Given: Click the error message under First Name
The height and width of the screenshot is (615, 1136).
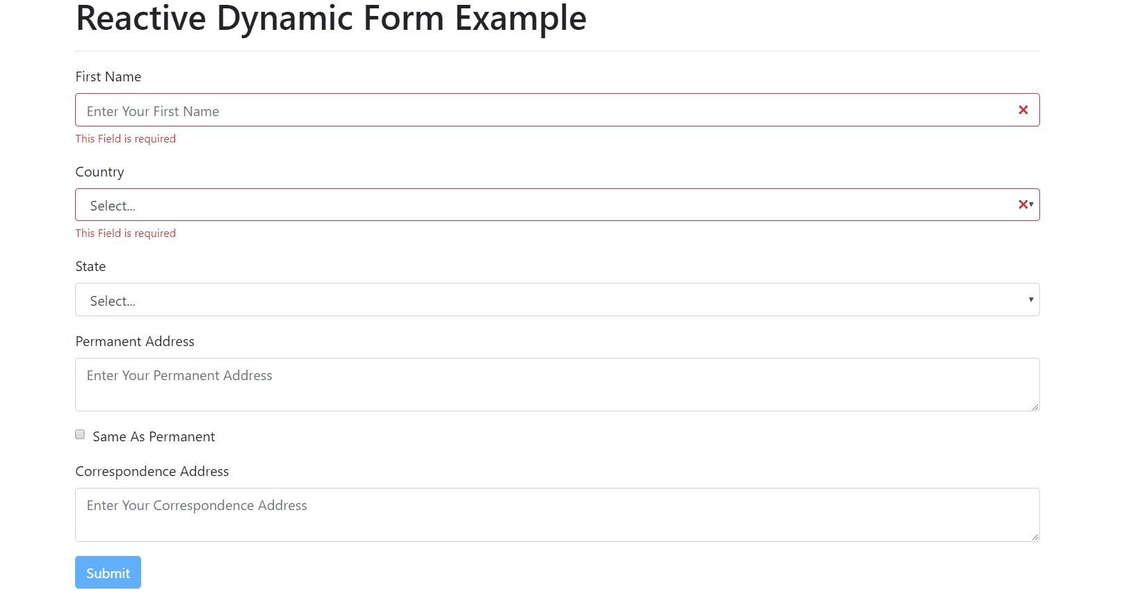Looking at the screenshot, I should click(125, 138).
